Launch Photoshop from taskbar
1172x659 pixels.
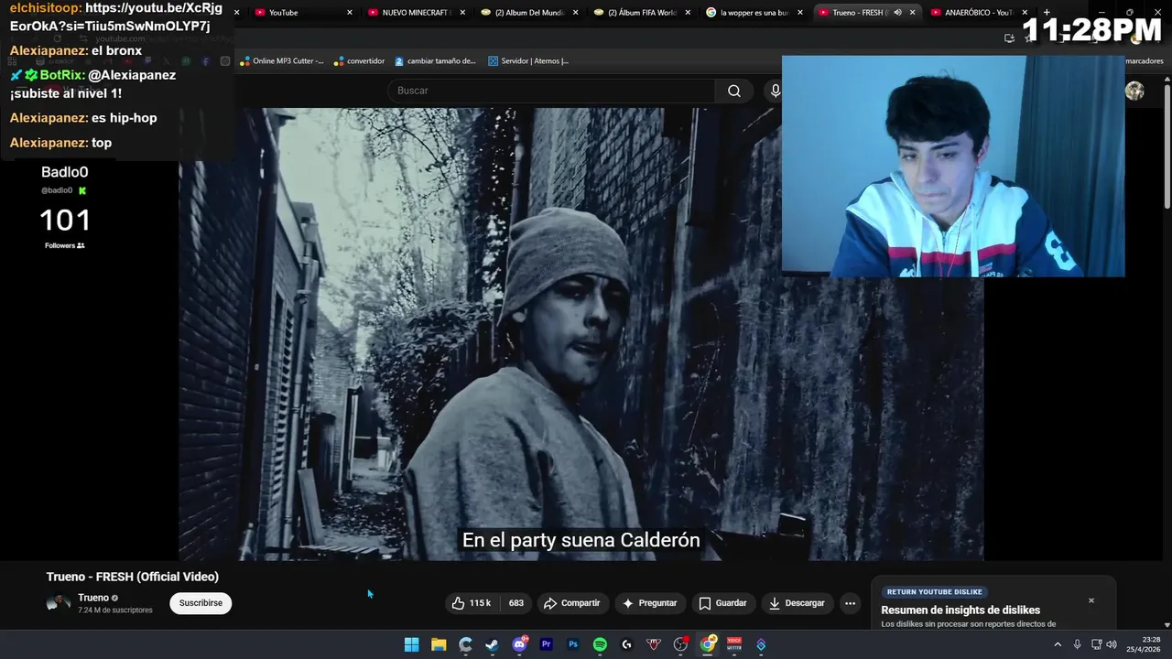(573, 644)
